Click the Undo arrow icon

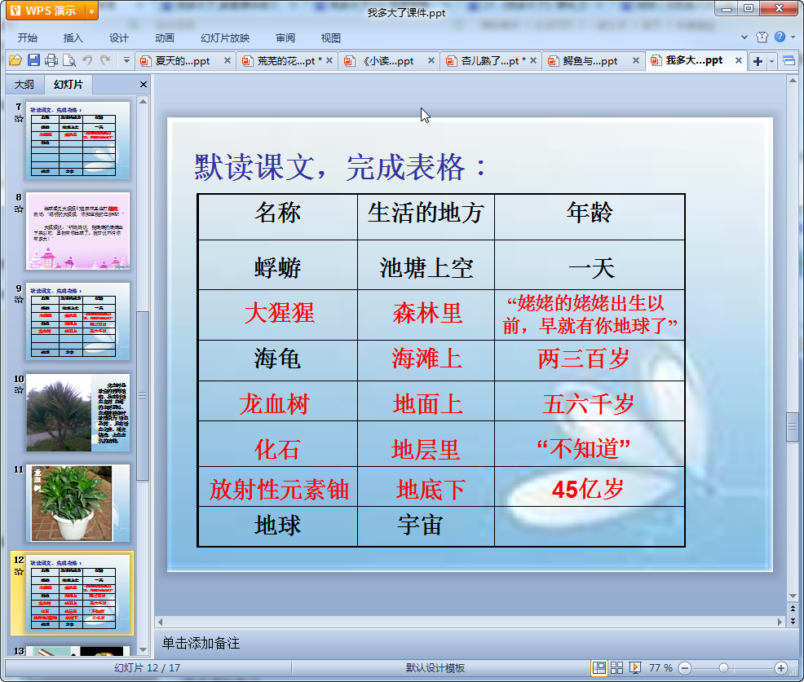point(87,60)
